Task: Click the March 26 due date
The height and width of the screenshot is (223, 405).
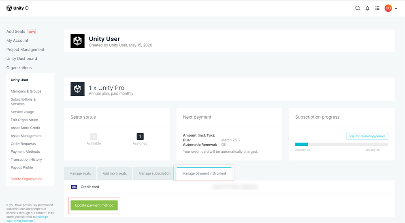Action: click(230, 140)
